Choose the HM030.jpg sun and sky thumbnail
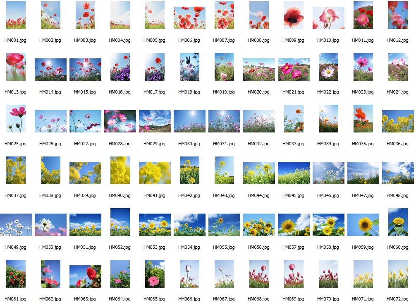Screen dimensions: 416x303 [189, 121]
